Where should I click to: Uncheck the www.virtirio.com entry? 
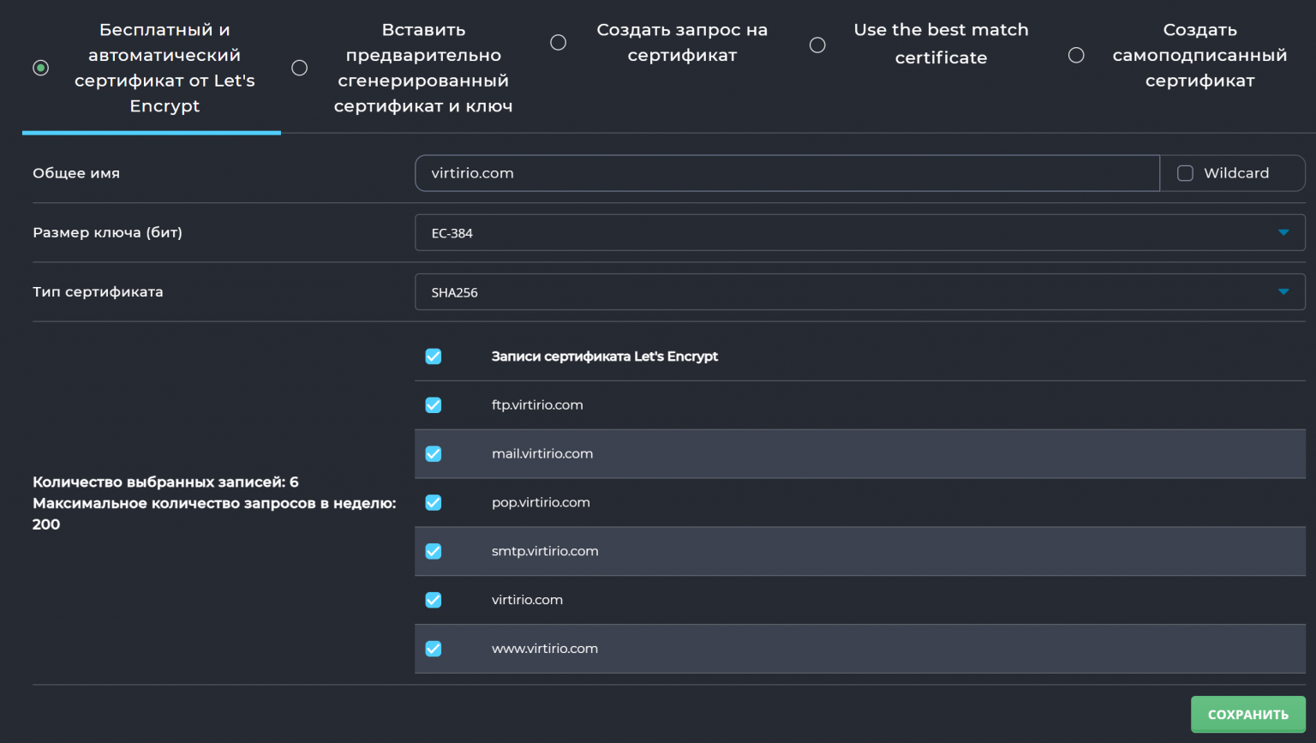pos(434,650)
